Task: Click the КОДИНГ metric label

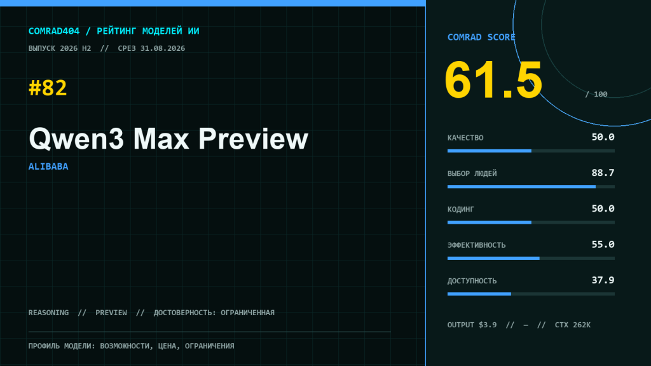Action: tap(461, 209)
